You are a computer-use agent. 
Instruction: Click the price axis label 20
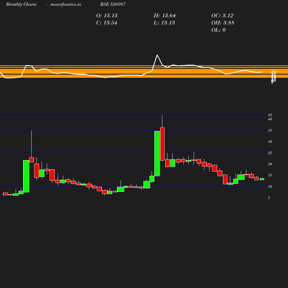click(x=270, y=164)
